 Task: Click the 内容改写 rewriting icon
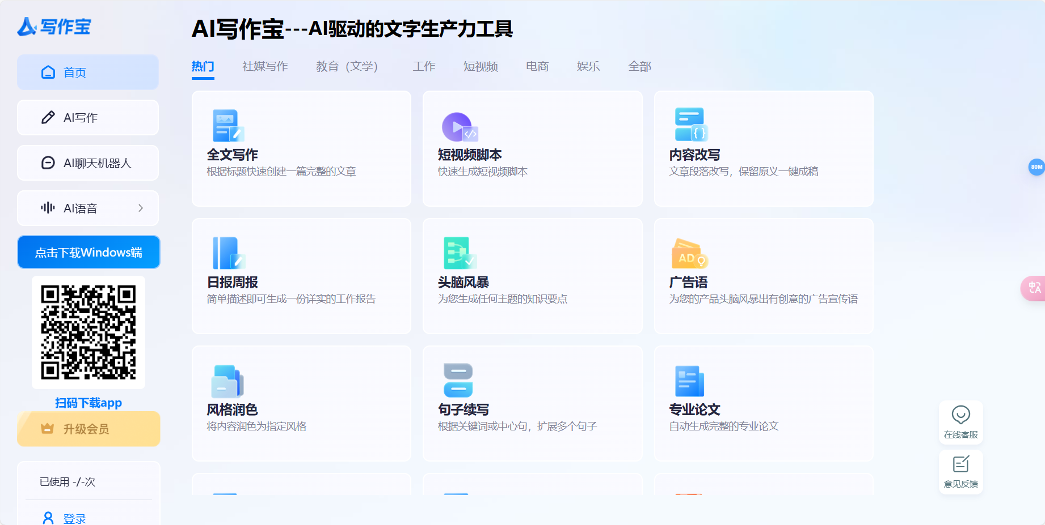coord(688,125)
